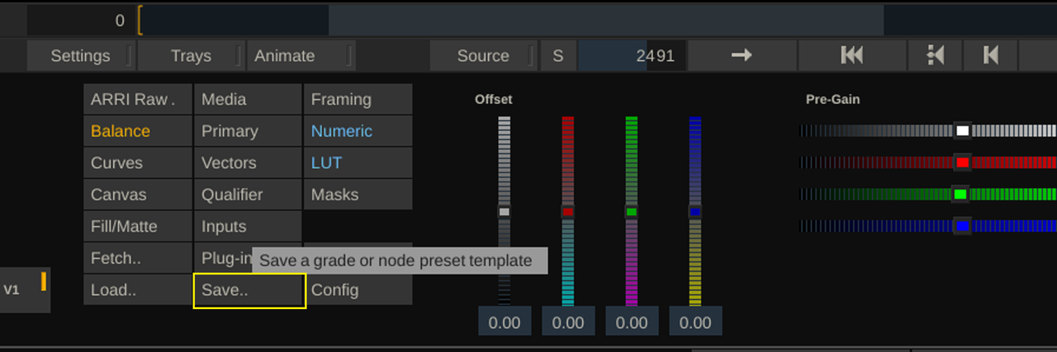Image resolution: width=1057 pixels, height=352 pixels.
Task: Click the green Offset slider handle
Action: point(632,212)
